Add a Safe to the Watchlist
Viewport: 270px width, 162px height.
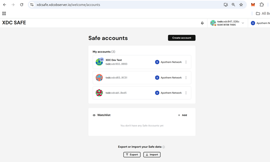[182, 115]
